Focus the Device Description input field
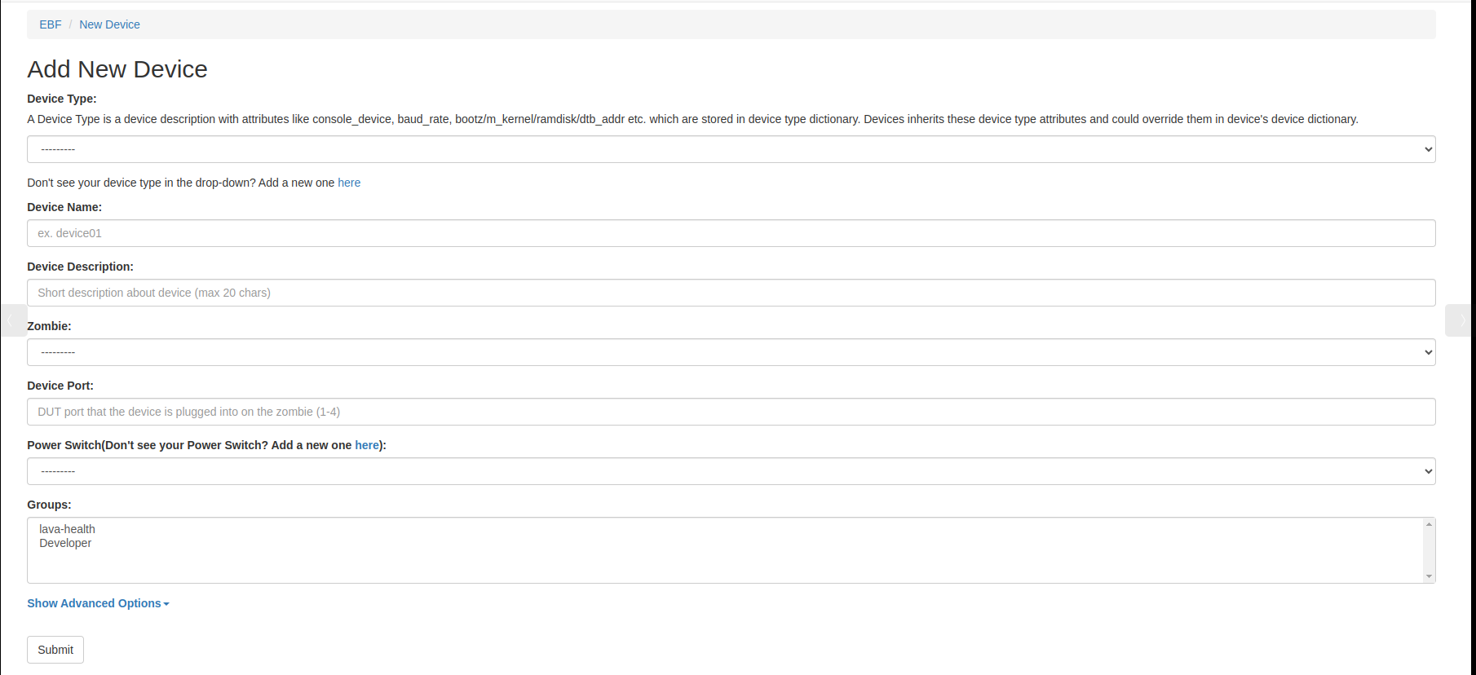 pyautogui.click(x=731, y=293)
